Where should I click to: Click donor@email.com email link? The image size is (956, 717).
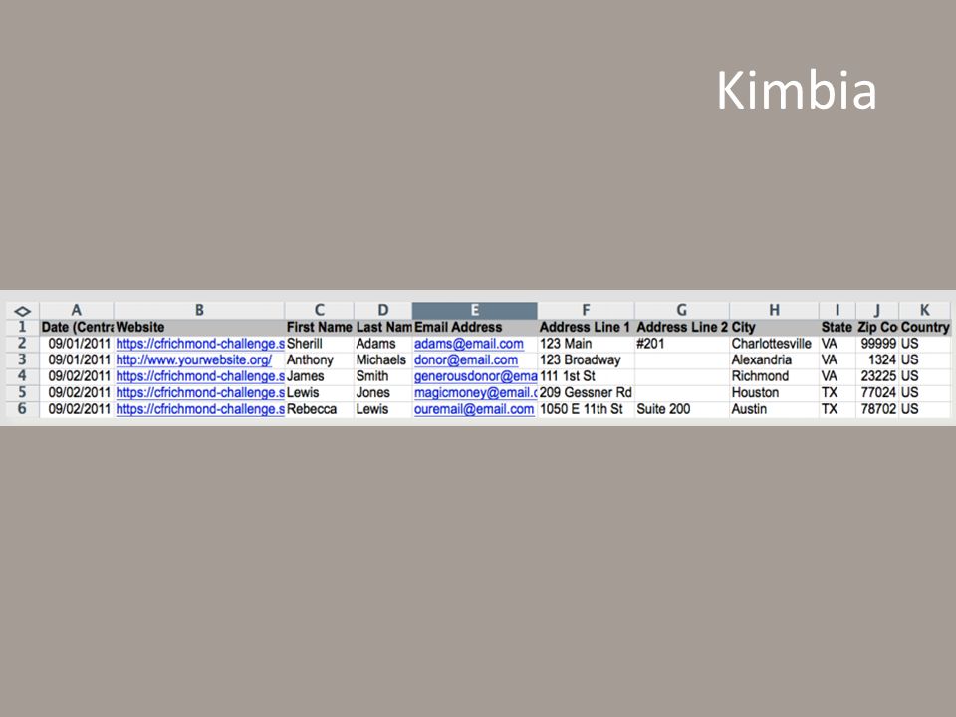tap(466, 360)
